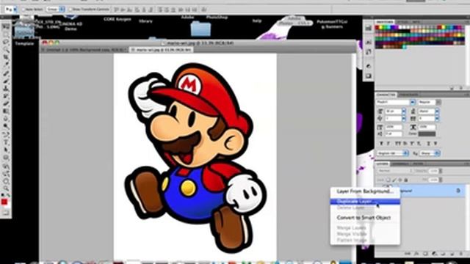This screenshot has height=264, width=470.
Task: Click new group icon in Layers panel
Action: point(443,254)
